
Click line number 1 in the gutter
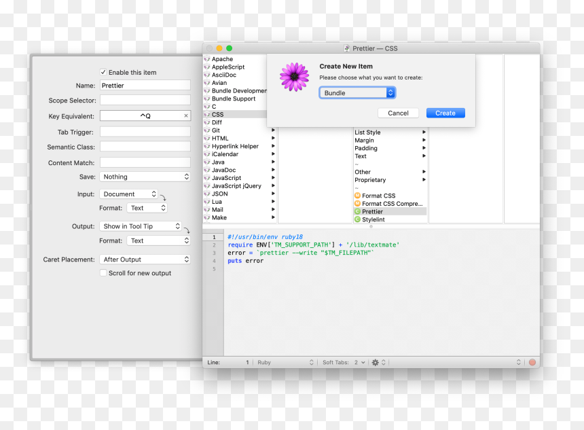(214, 237)
